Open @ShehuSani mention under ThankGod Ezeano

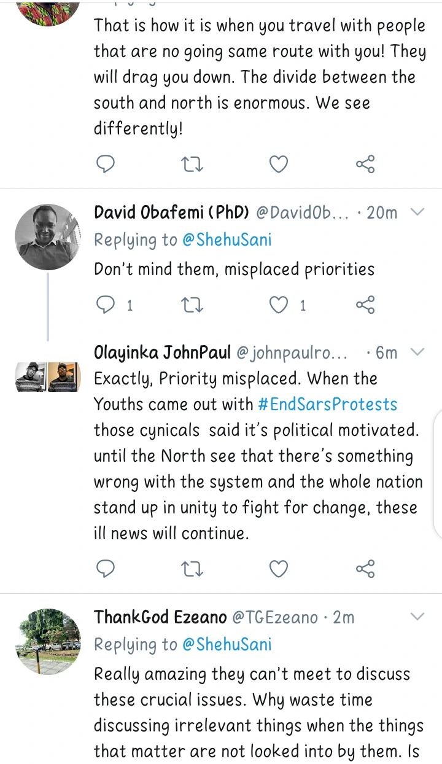point(227,644)
